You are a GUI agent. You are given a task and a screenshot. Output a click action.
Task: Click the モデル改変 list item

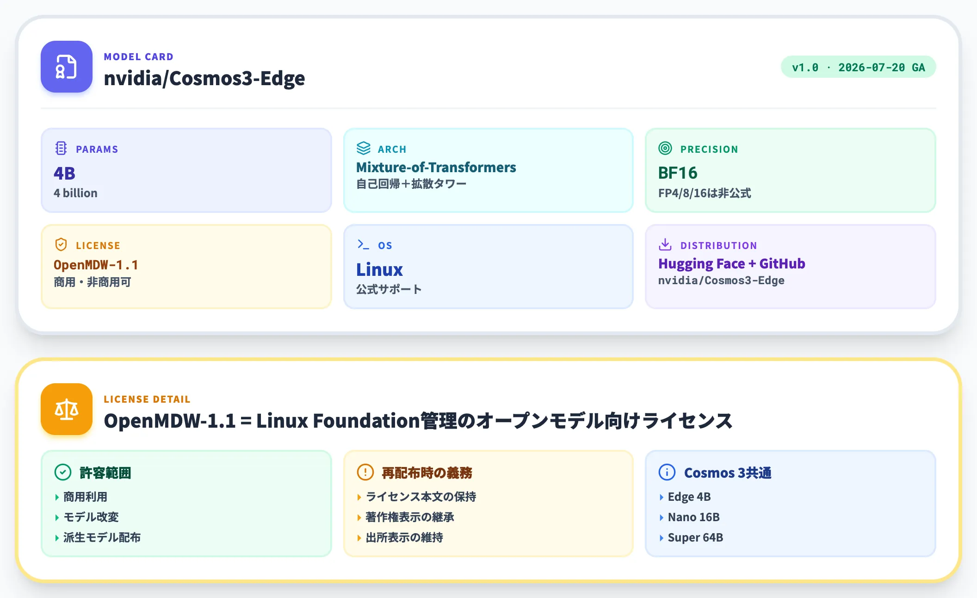(91, 517)
